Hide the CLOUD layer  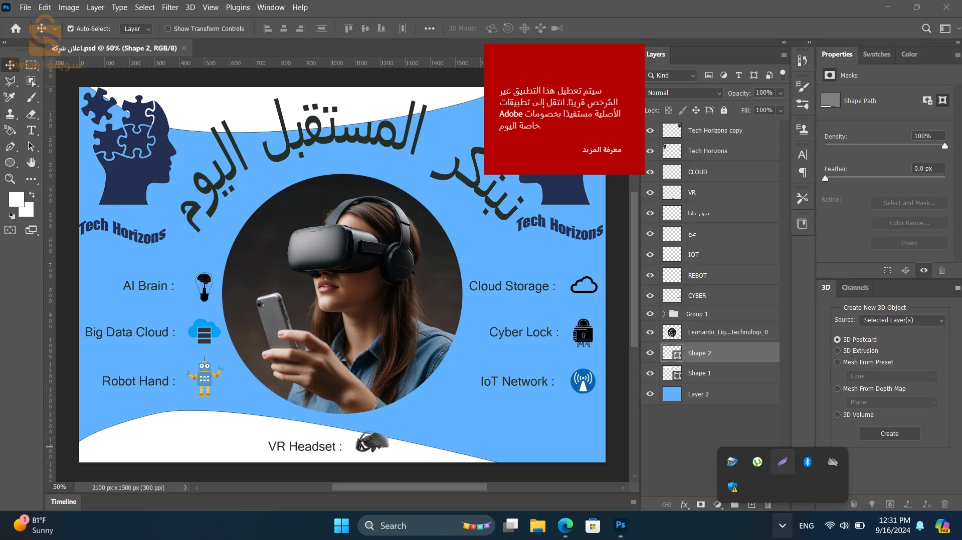tap(649, 172)
